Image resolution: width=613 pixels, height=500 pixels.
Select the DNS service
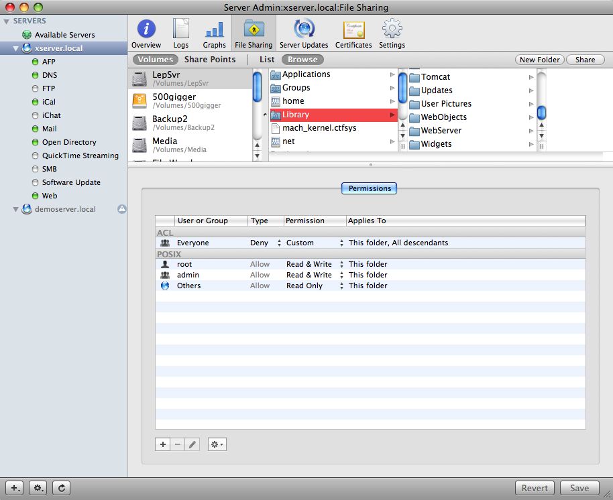[64, 75]
